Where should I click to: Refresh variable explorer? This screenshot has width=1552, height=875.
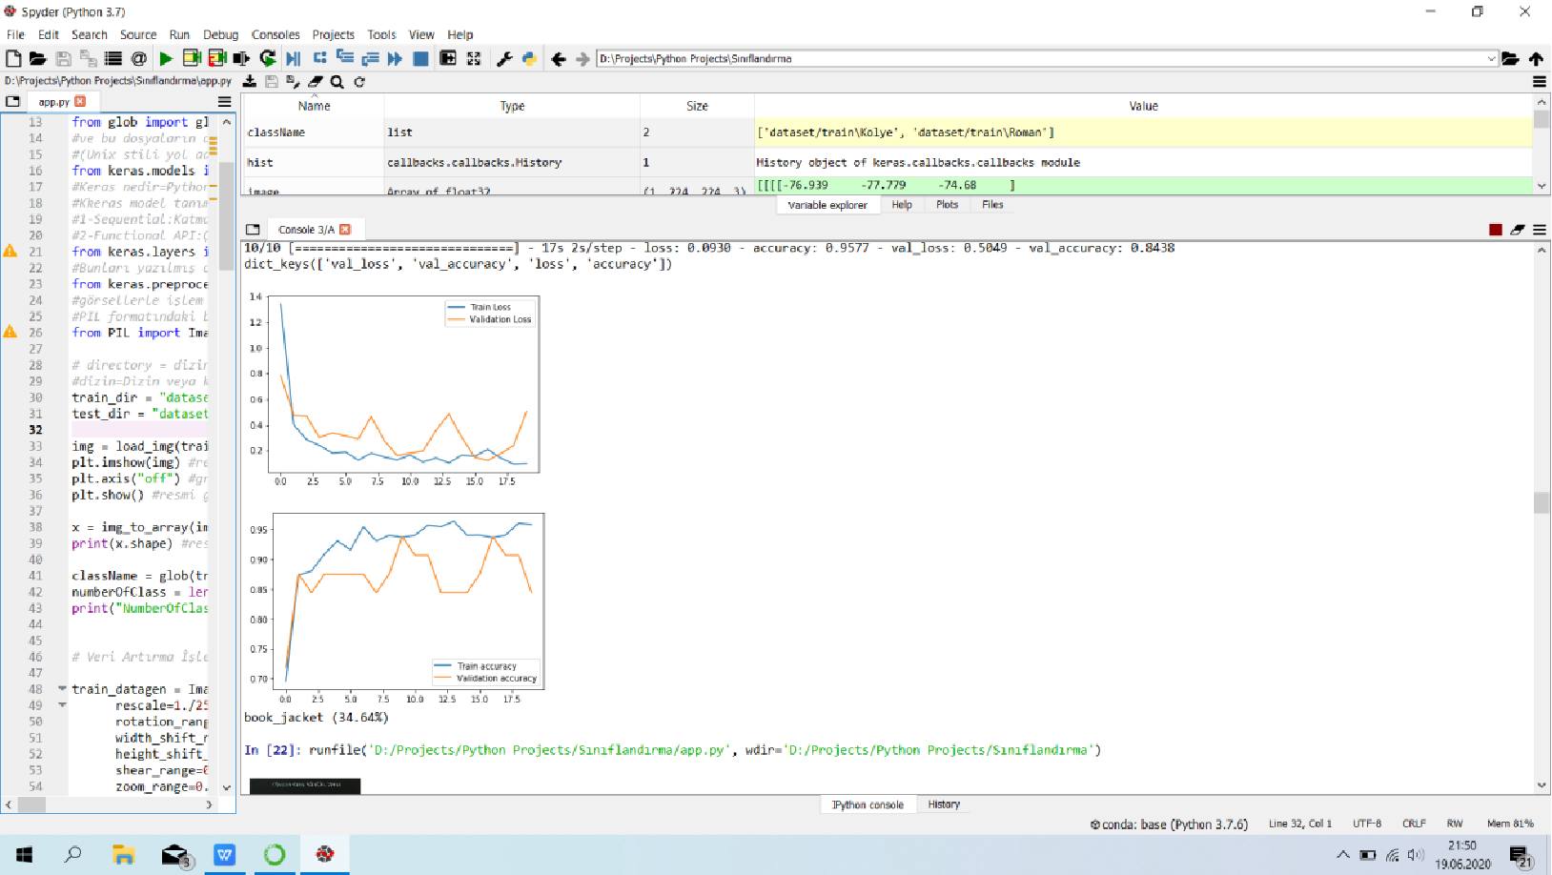(x=359, y=82)
